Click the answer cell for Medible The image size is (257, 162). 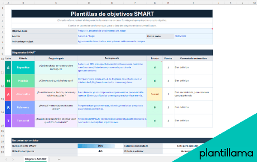click(112, 81)
